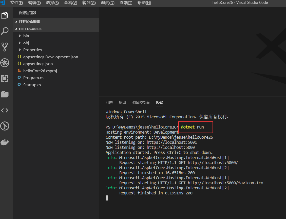Open the Git history circular icon

coord(5,126)
